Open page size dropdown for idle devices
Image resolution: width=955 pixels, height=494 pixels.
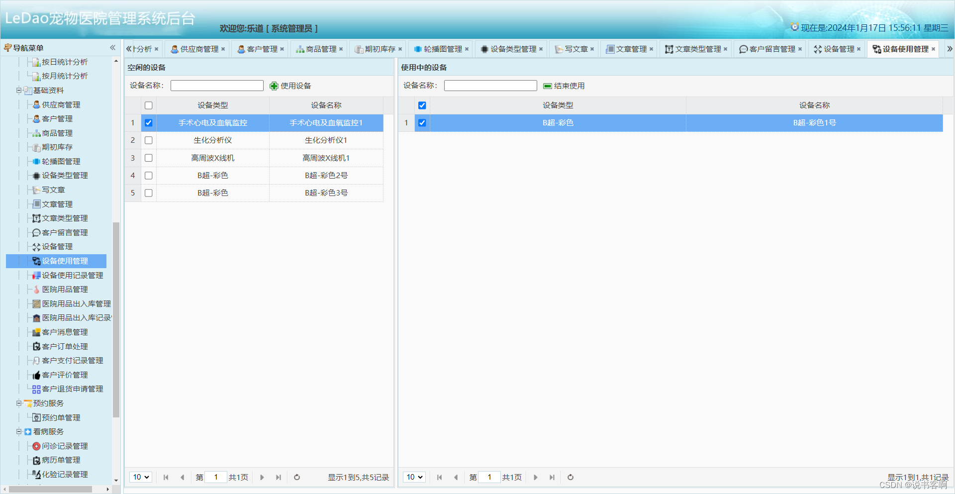click(x=141, y=477)
